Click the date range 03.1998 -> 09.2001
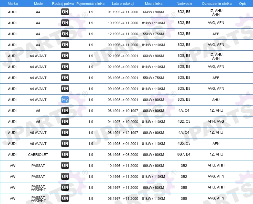This screenshot has width=253, height=204. [123, 100]
